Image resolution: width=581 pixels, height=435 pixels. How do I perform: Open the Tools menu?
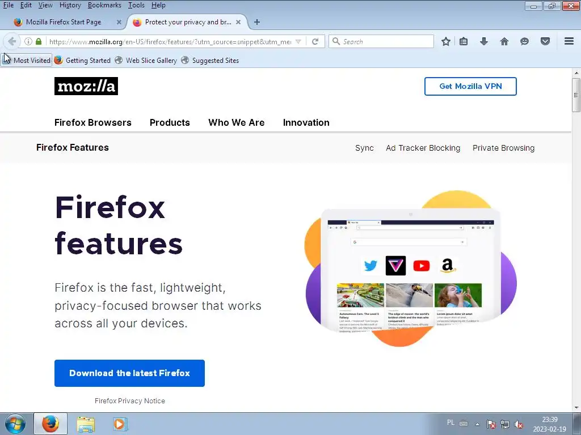point(136,5)
